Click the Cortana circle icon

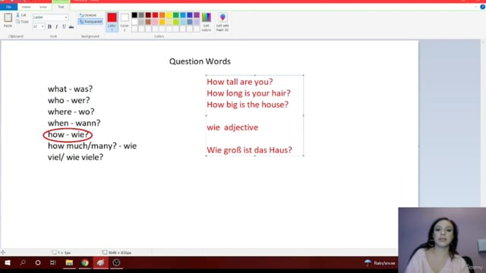point(38,263)
